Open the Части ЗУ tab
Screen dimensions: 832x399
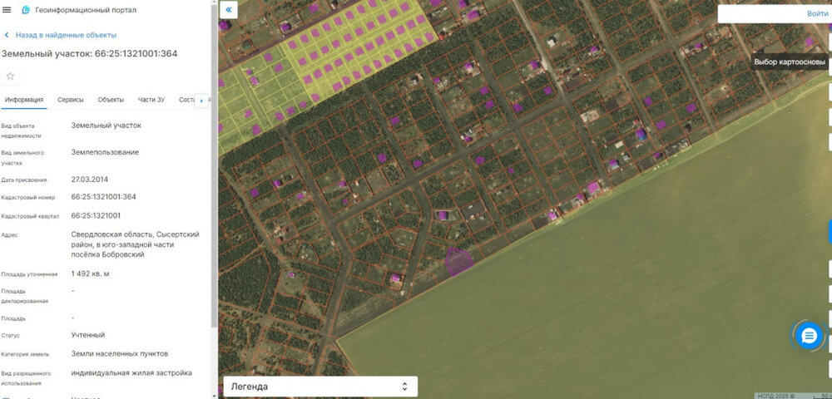pos(151,100)
